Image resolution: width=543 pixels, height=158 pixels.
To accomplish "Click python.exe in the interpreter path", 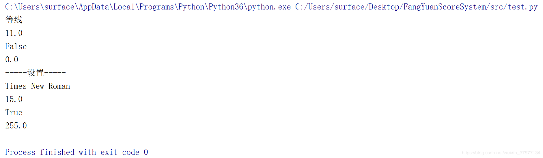I will (x=269, y=7).
